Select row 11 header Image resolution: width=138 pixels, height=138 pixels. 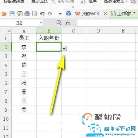click(6, 128)
